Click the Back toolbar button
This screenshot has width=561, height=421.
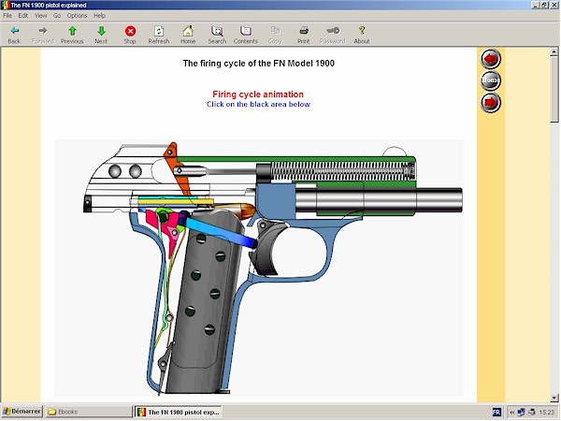pos(14,36)
